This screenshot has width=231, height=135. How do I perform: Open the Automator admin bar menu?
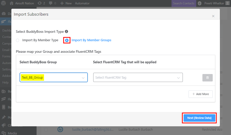pyautogui.click(x=82, y=3)
